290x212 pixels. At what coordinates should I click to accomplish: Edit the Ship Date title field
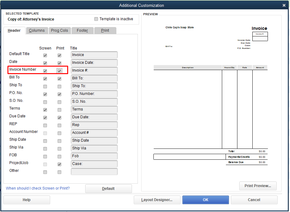94,140
